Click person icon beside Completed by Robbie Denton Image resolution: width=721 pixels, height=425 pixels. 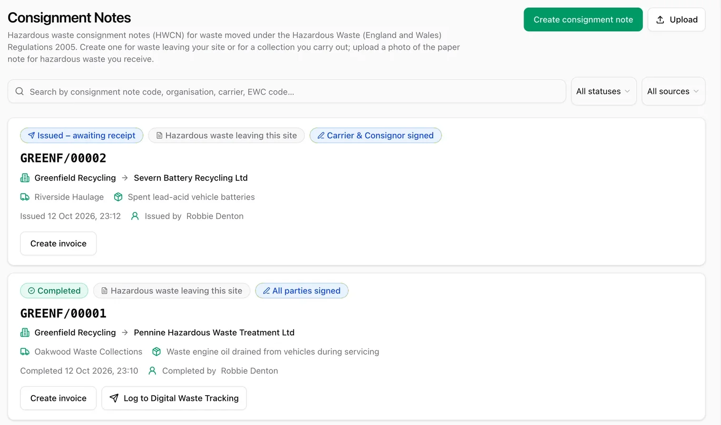(152, 370)
